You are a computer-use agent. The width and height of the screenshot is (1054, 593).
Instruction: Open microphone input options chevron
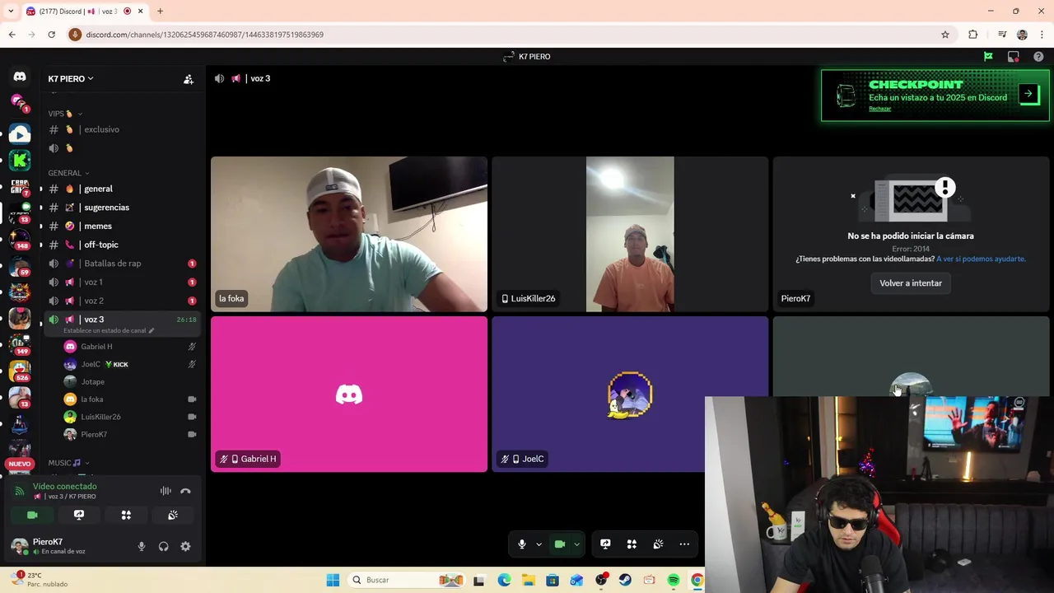click(539, 544)
